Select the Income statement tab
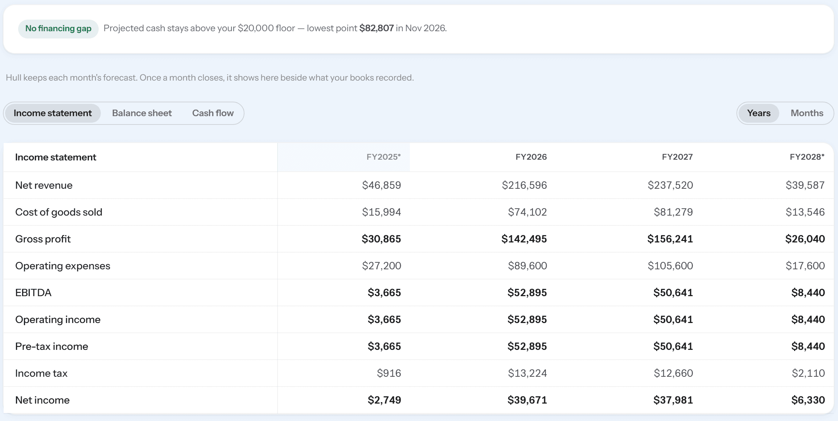Viewport: 838px width, 421px height. click(x=53, y=113)
